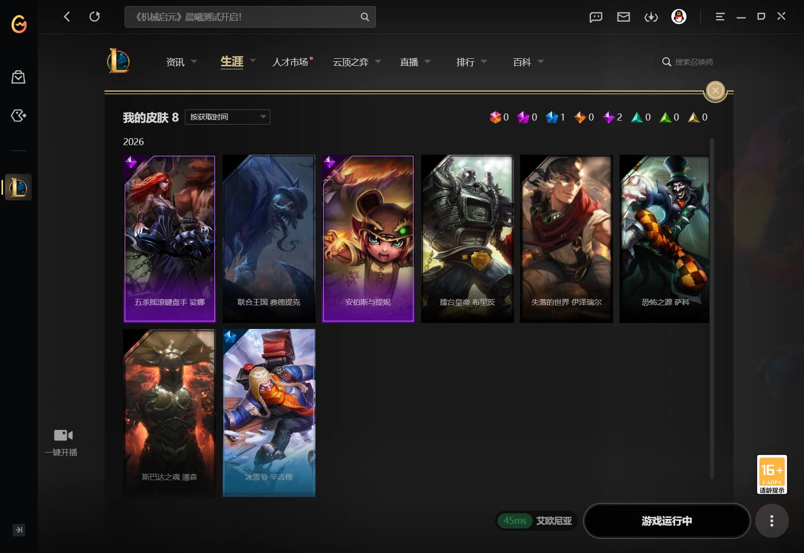The width and height of the screenshot is (804, 553).
Task: Expand the 百科 dropdown arrow
Action: point(541,61)
